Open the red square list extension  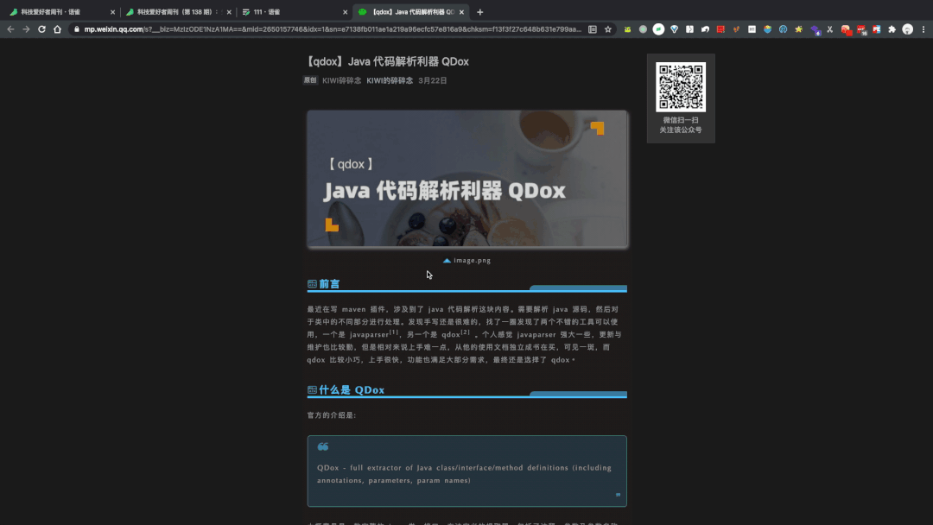[x=720, y=29]
